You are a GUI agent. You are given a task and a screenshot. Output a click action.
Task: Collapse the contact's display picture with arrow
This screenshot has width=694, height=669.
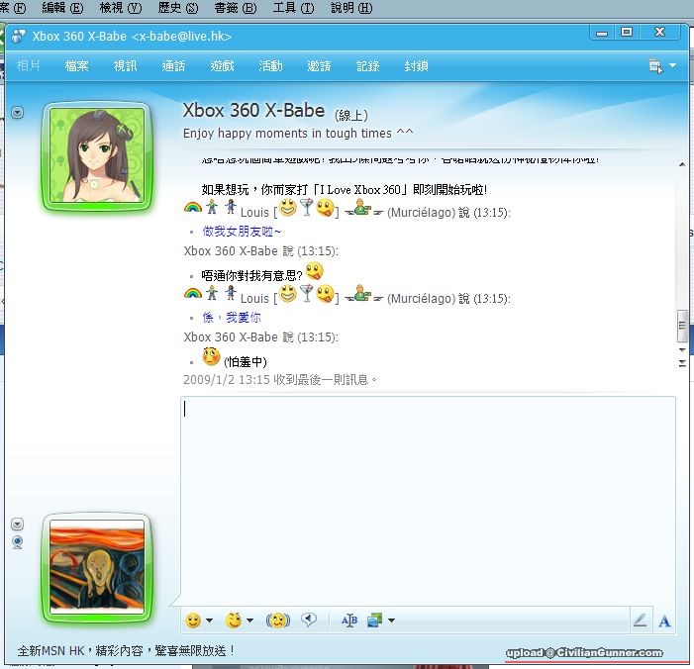(18, 112)
